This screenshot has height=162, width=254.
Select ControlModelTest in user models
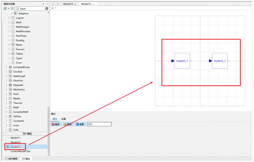pos(20,151)
